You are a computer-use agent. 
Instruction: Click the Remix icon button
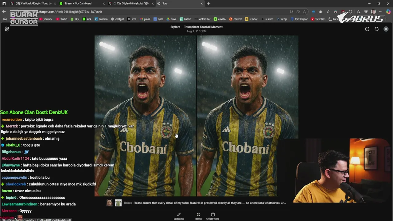point(198,216)
